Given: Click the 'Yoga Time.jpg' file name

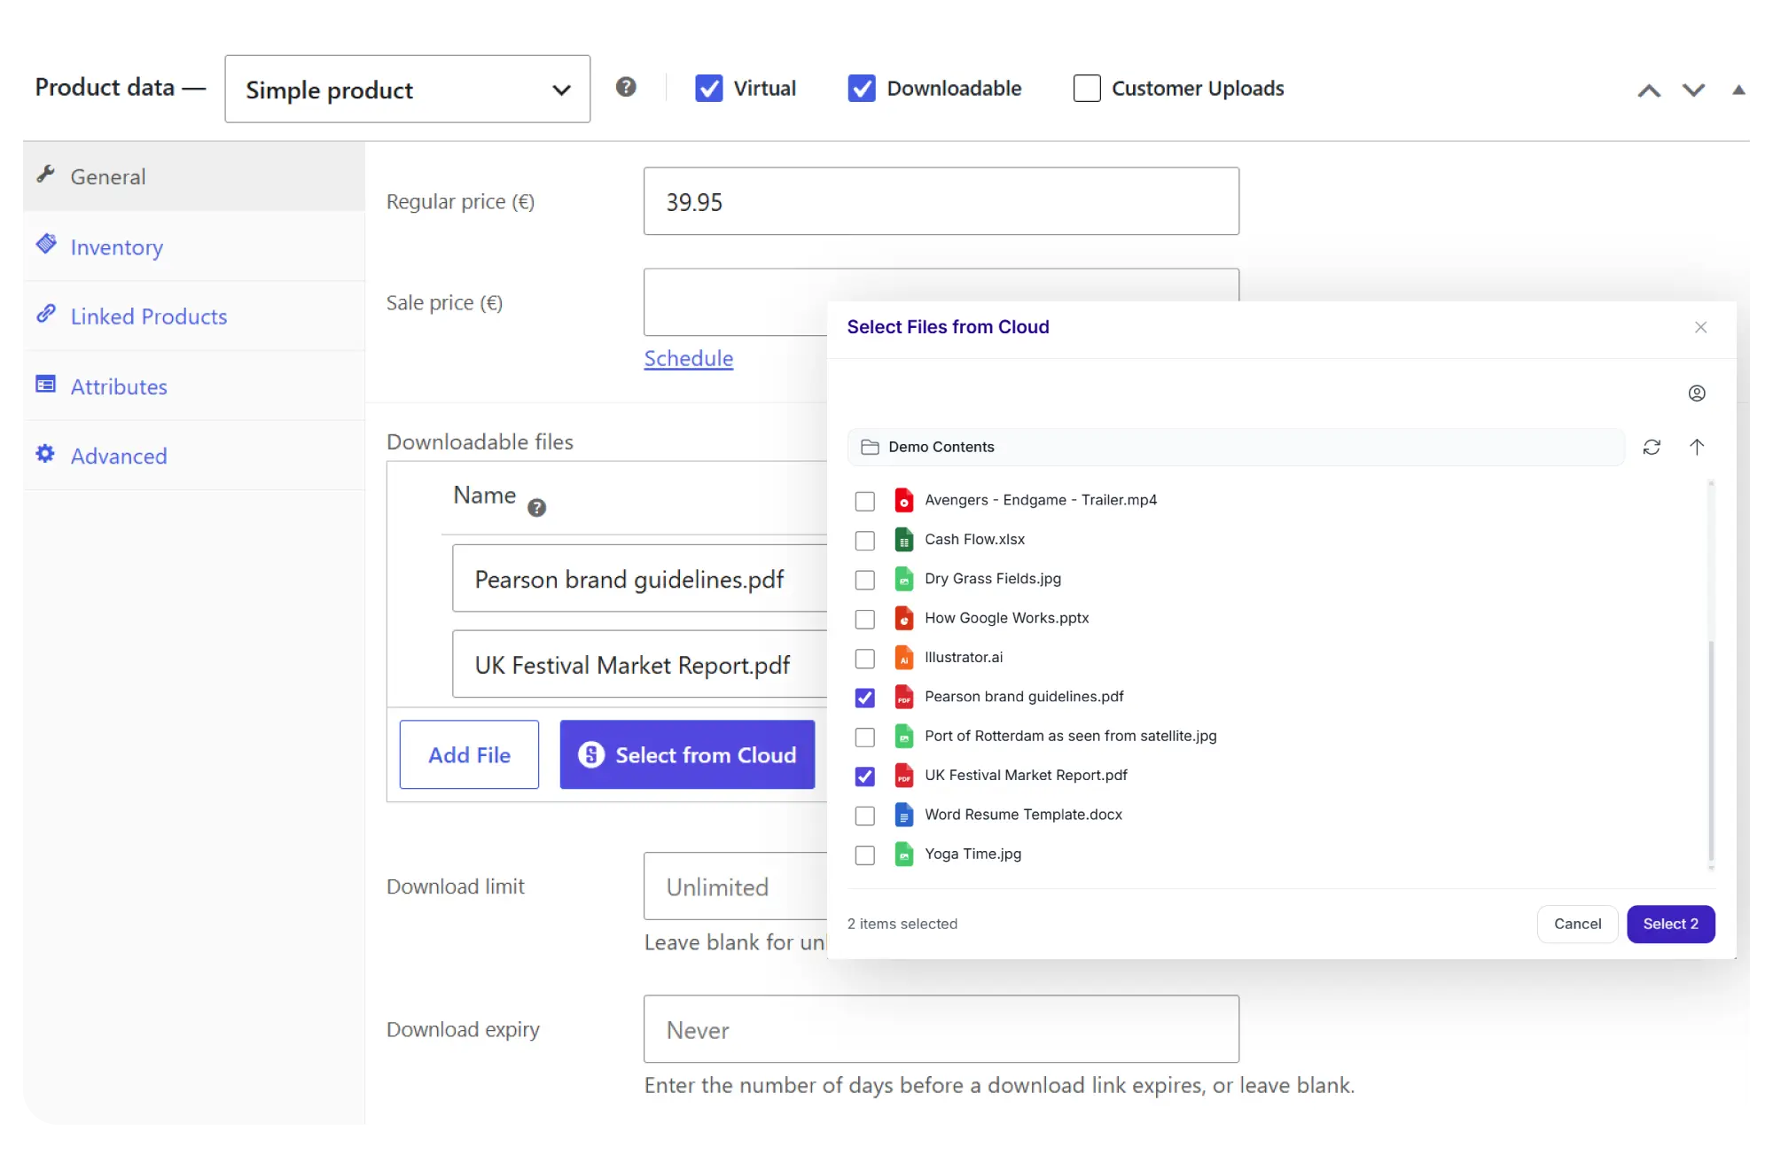Looking at the screenshot, I should (x=972, y=855).
